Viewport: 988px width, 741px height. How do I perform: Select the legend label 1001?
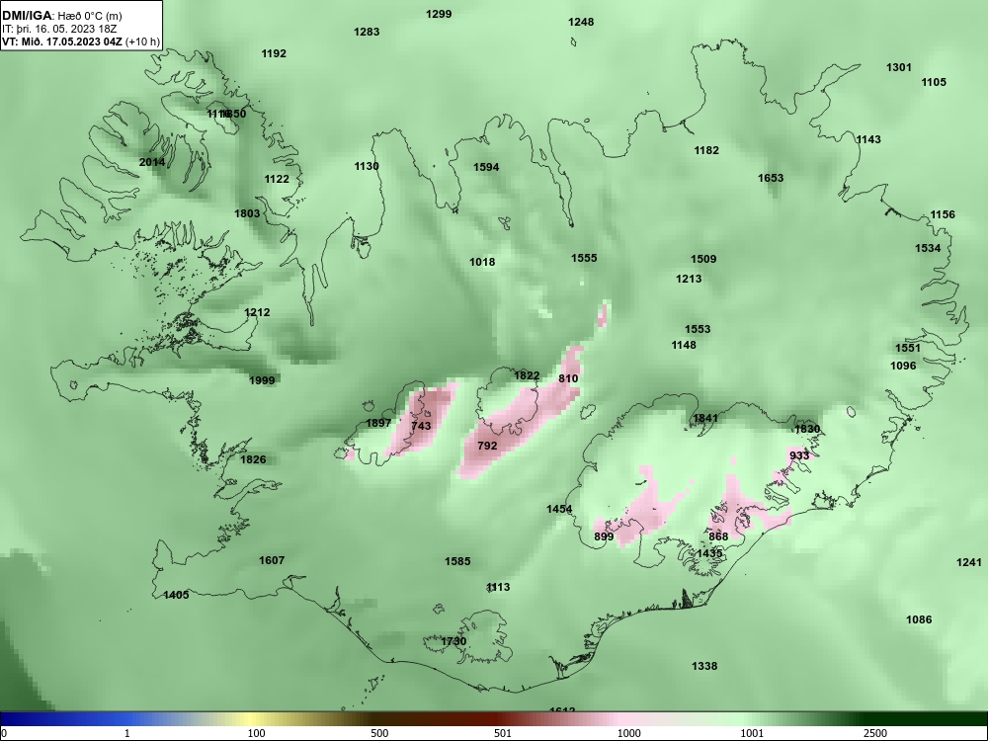tap(752, 733)
